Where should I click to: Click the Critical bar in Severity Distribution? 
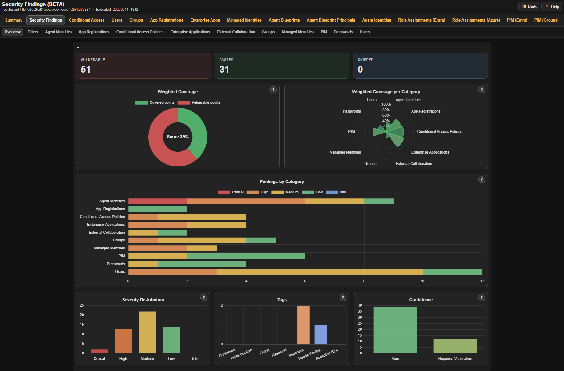[99, 351]
